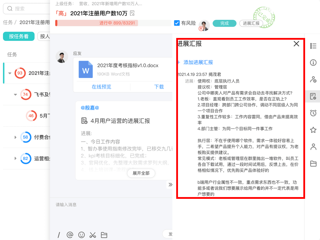Switch to 按任务看 view tab
The image size is (320, 240).
coord(19,36)
